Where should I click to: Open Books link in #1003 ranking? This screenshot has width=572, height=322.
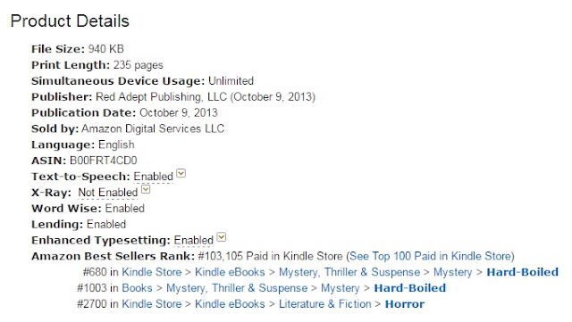click(x=137, y=288)
